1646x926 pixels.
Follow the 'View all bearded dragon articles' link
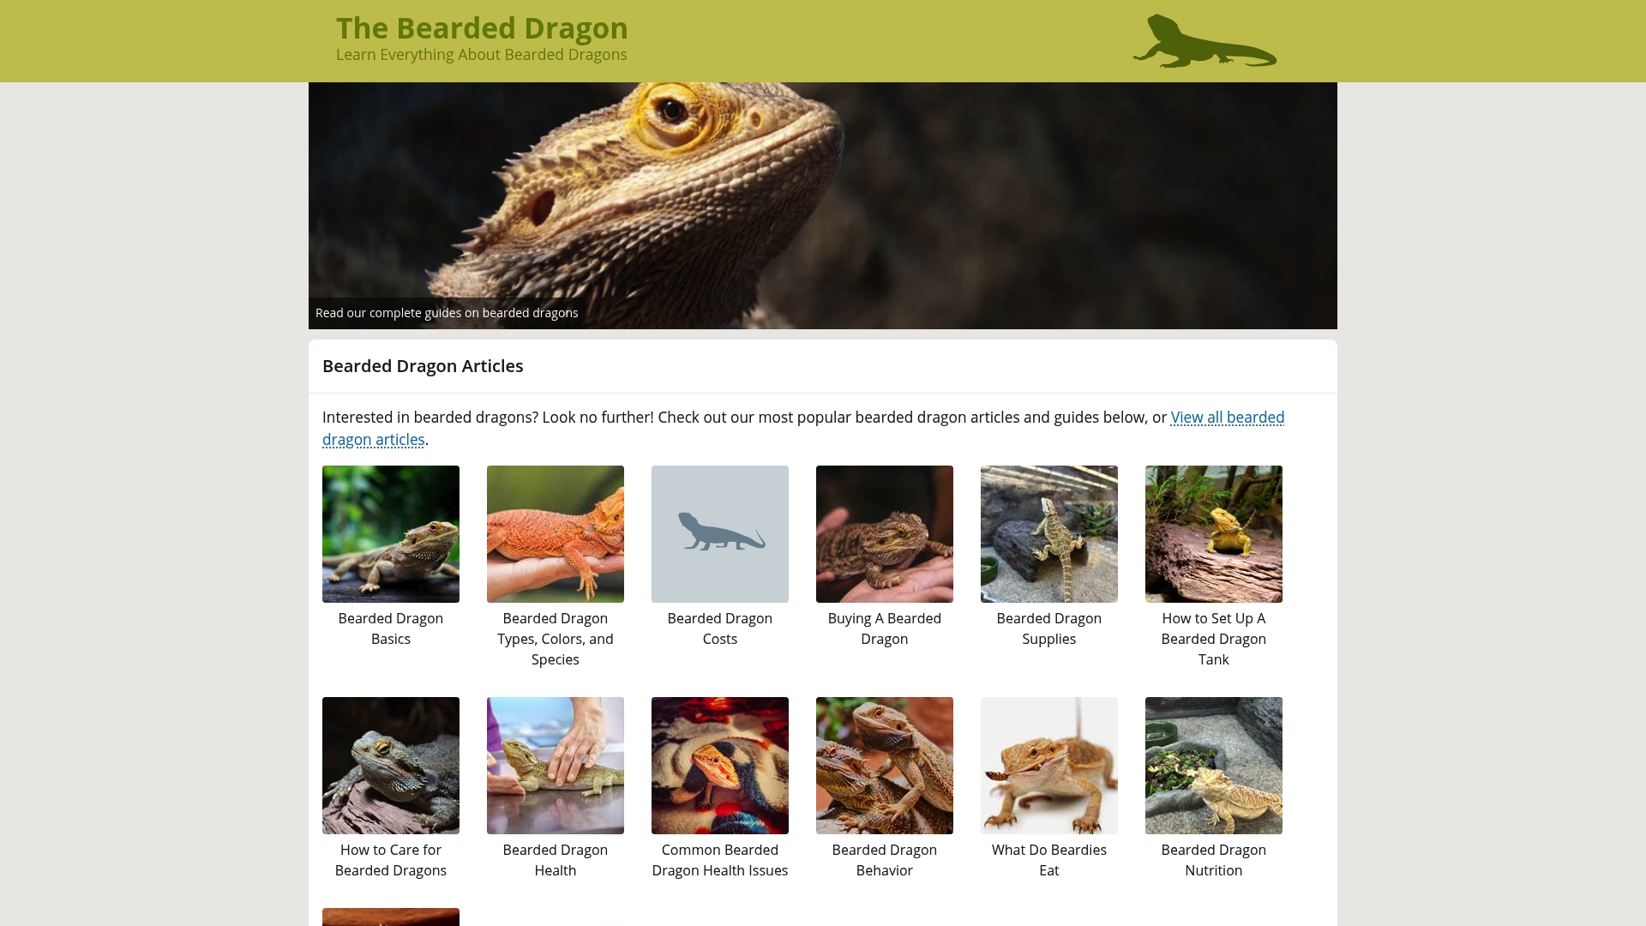coord(1226,418)
